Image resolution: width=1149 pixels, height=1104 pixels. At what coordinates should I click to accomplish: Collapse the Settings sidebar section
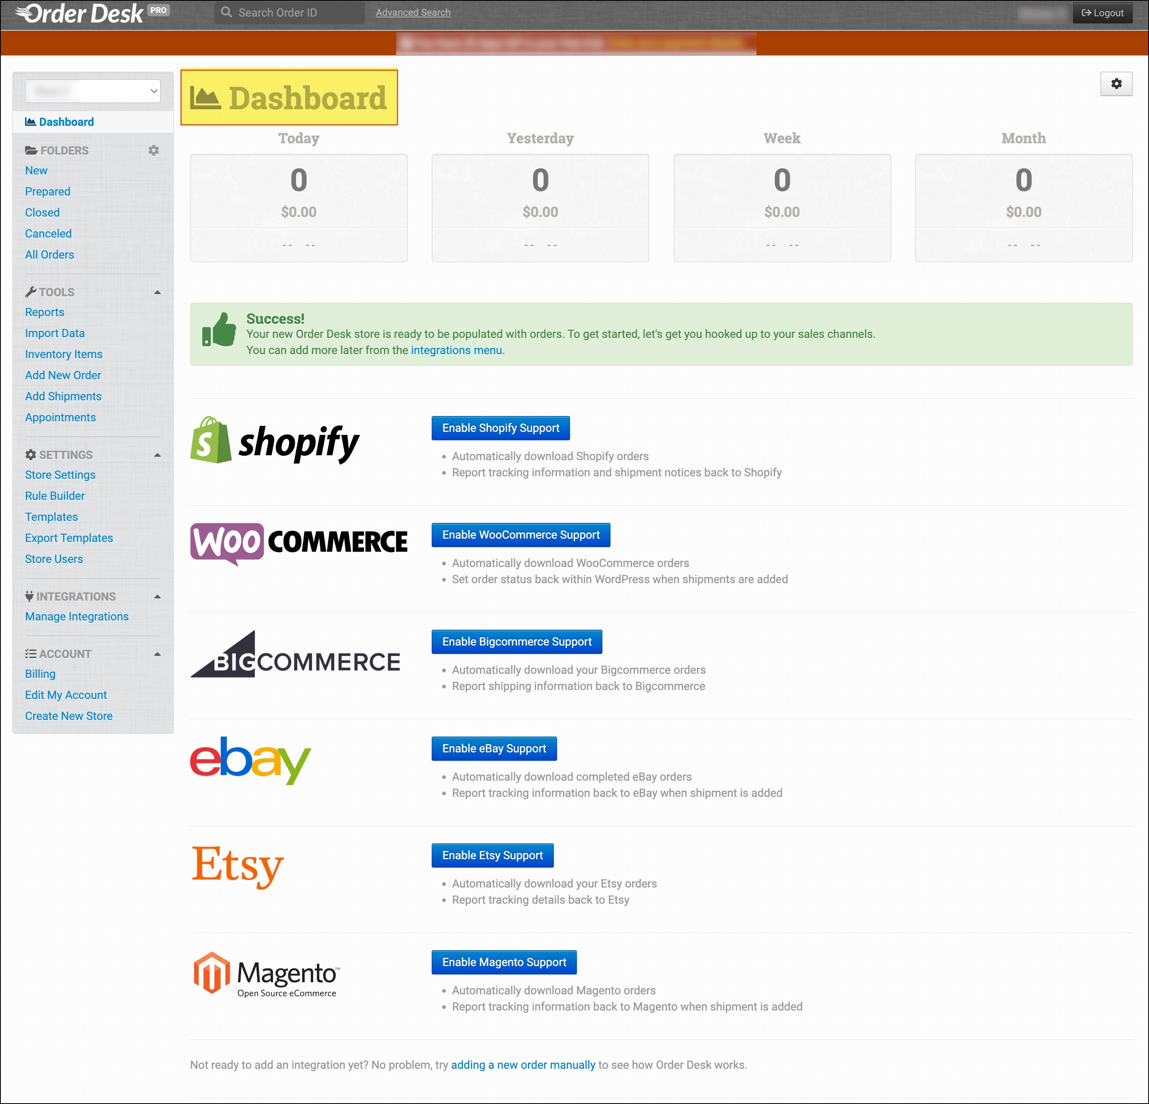[x=157, y=455]
